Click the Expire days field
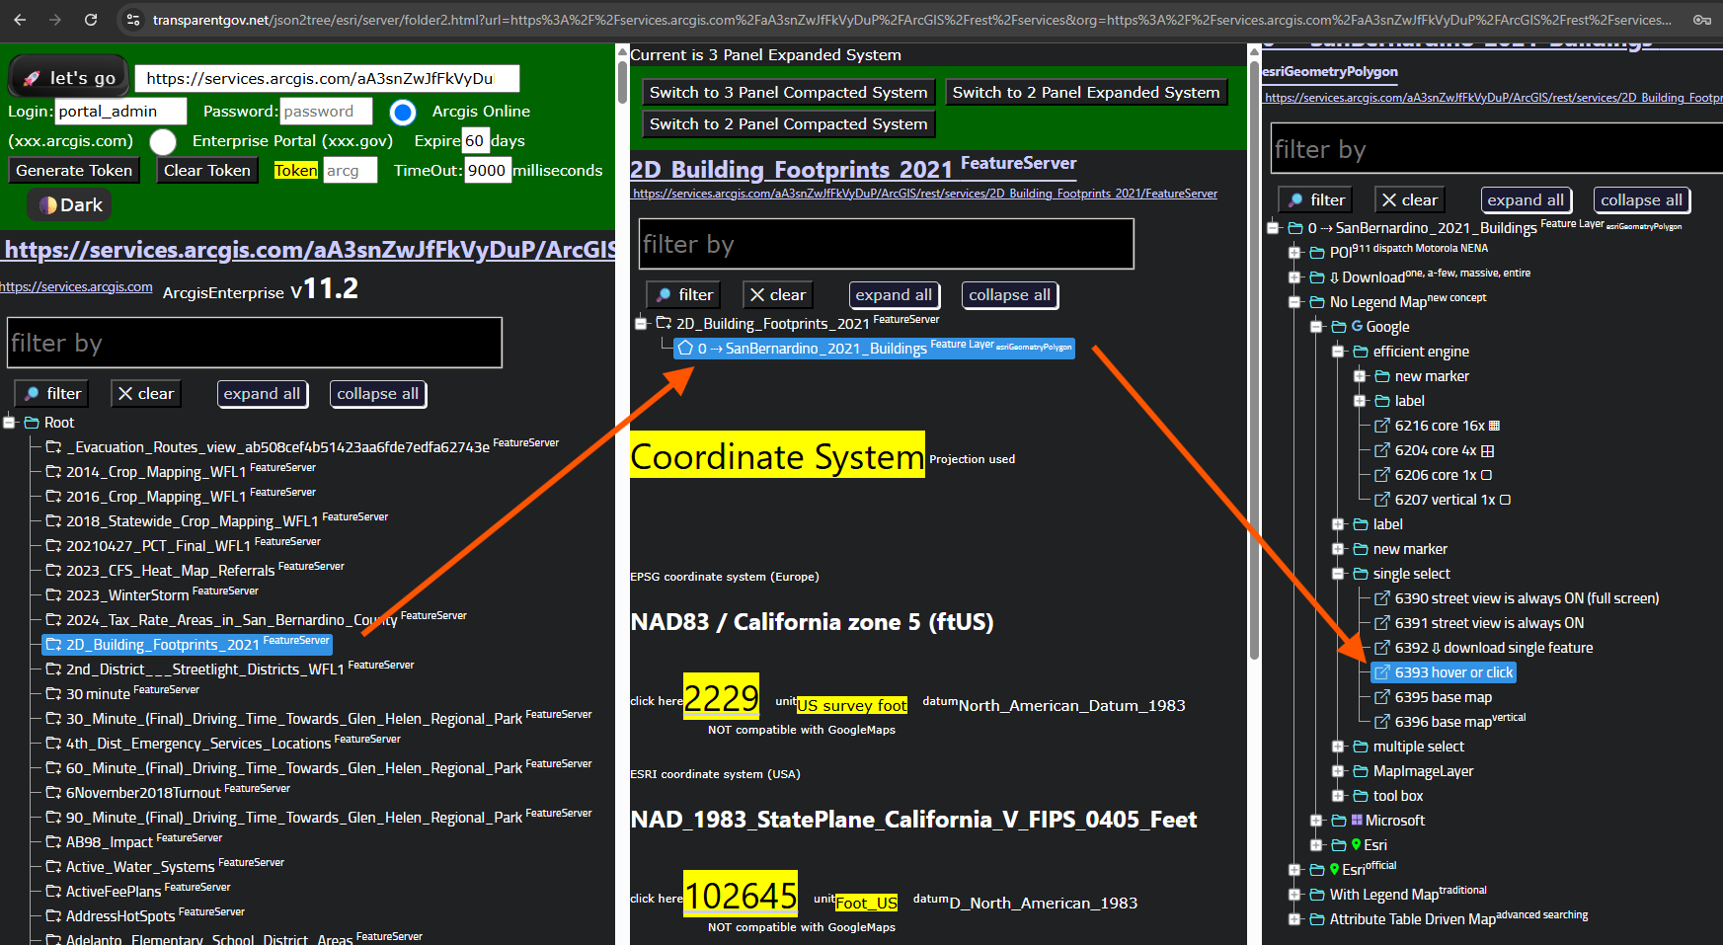Viewport: 1723px width, 945px height. point(475,140)
